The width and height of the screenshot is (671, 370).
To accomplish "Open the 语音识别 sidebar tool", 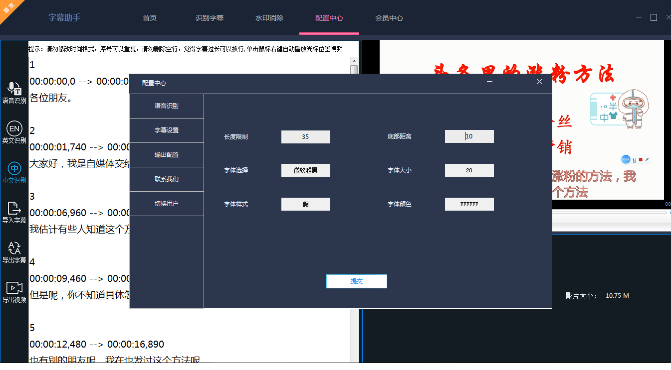I will pos(14,93).
